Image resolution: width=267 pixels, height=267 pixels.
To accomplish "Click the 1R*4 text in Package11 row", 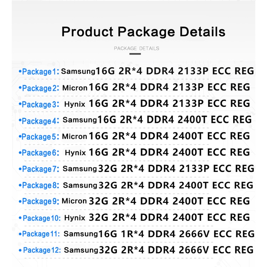I will coord(132,234).
